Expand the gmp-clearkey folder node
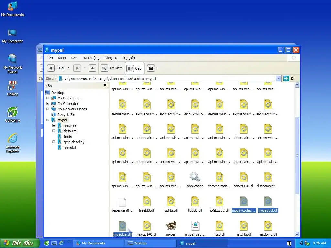331x248 pixels. point(54,142)
